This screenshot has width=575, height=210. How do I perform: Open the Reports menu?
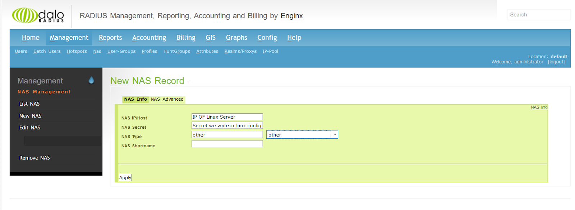pyautogui.click(x=110, y=38)
